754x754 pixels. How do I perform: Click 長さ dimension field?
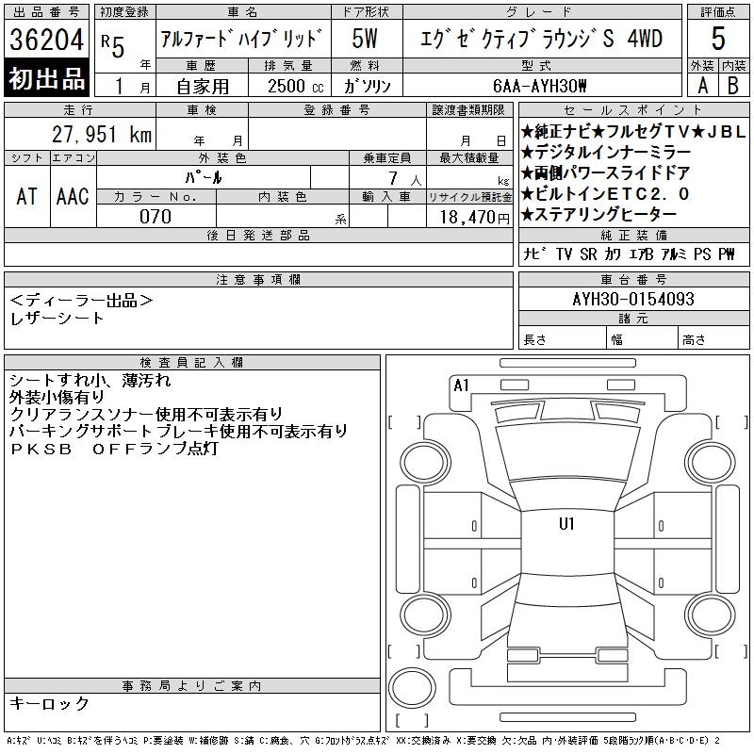tap(562, 338)
